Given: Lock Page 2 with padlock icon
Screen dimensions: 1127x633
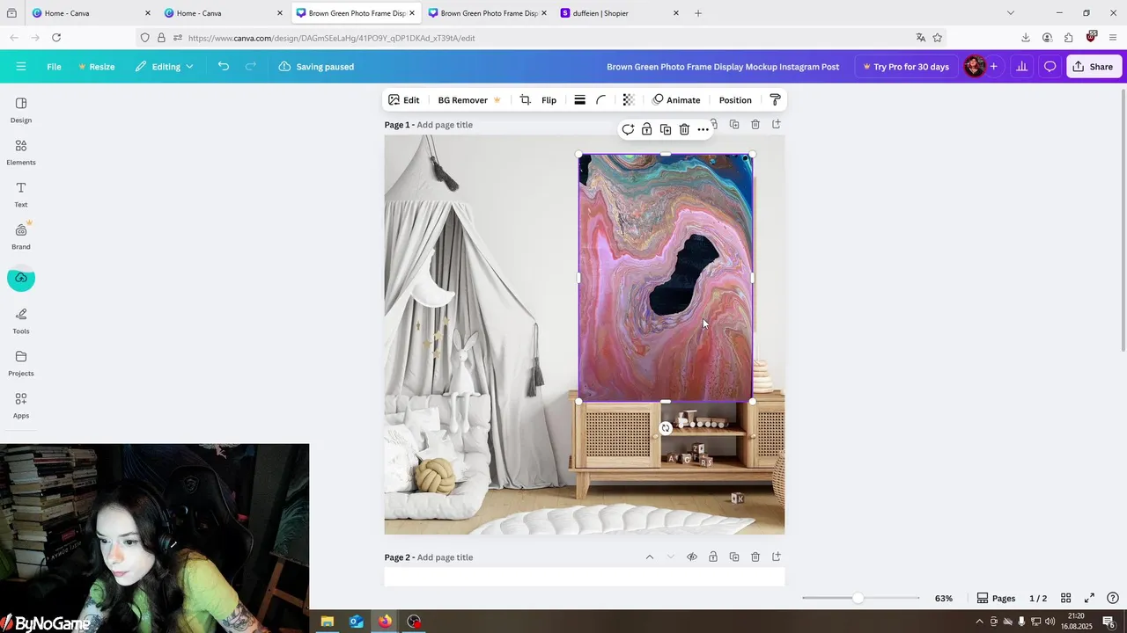Looking at the screenshot, I should coord(713,557).
